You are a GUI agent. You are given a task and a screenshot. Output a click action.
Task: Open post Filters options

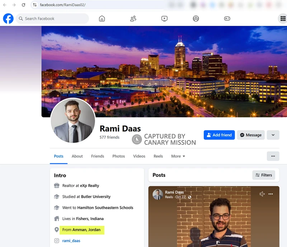[x=264, y=175]
